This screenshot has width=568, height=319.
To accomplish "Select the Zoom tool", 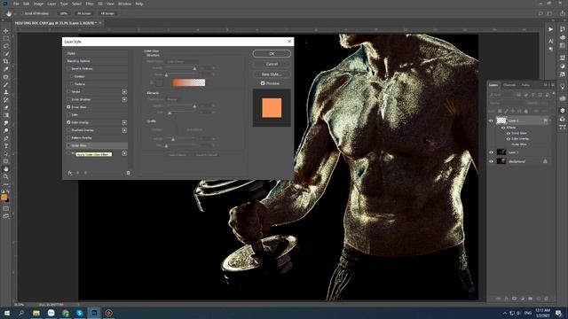I will click(6, 176).
